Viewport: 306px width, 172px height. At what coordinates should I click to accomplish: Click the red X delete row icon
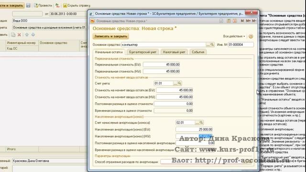[19, 35]
